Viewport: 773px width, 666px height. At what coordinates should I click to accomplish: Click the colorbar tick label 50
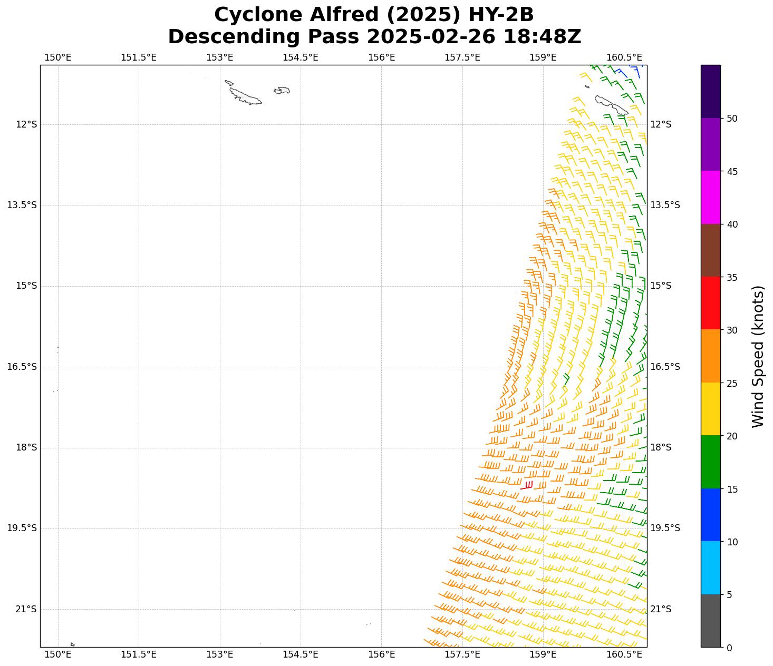tap(731, 119)
